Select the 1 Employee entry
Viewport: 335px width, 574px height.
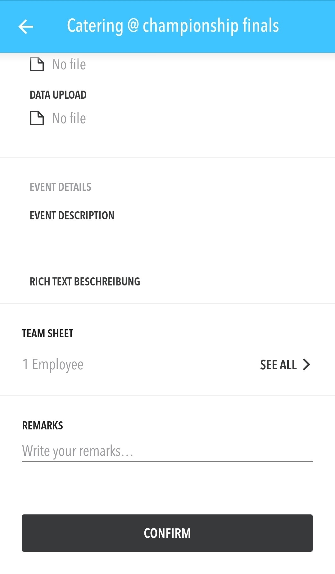click(x=53, y=365)
